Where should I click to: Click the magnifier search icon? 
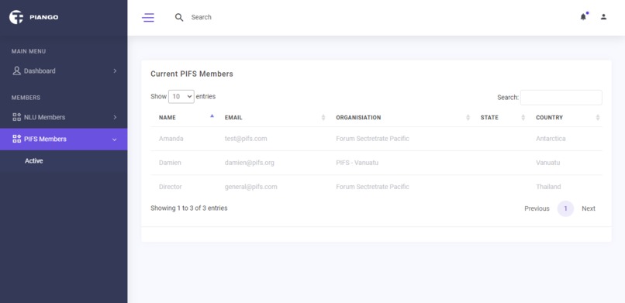(x=179, y=18)
